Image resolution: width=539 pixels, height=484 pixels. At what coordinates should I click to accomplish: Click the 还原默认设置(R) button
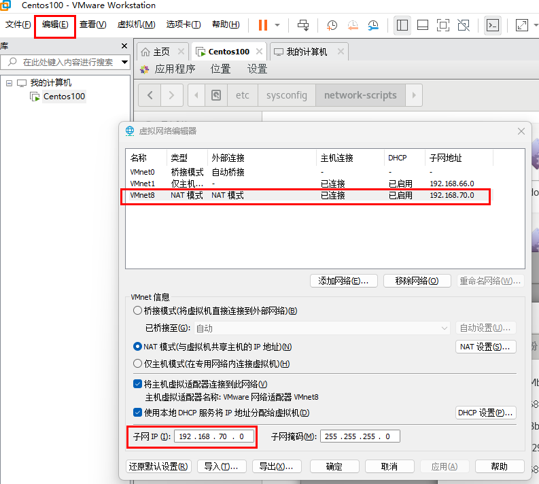[158, 466]
